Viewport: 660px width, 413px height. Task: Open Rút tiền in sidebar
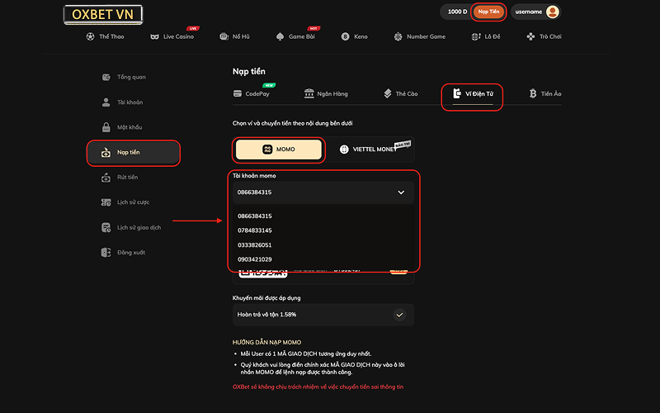(x=127, y=178)
